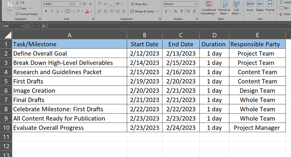Open Clipboard group dialog launcher
Screen dimensions: 291x157
click(40, 19)
